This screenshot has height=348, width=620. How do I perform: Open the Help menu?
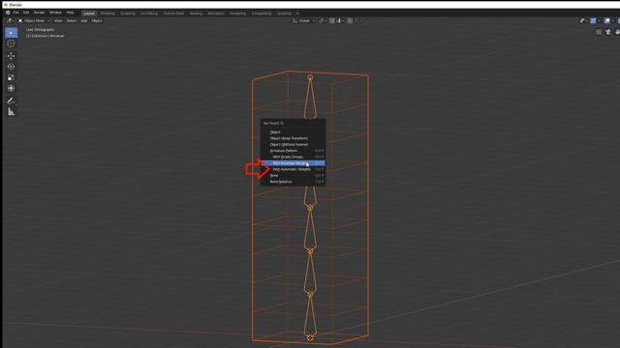[x=70, y=13]
